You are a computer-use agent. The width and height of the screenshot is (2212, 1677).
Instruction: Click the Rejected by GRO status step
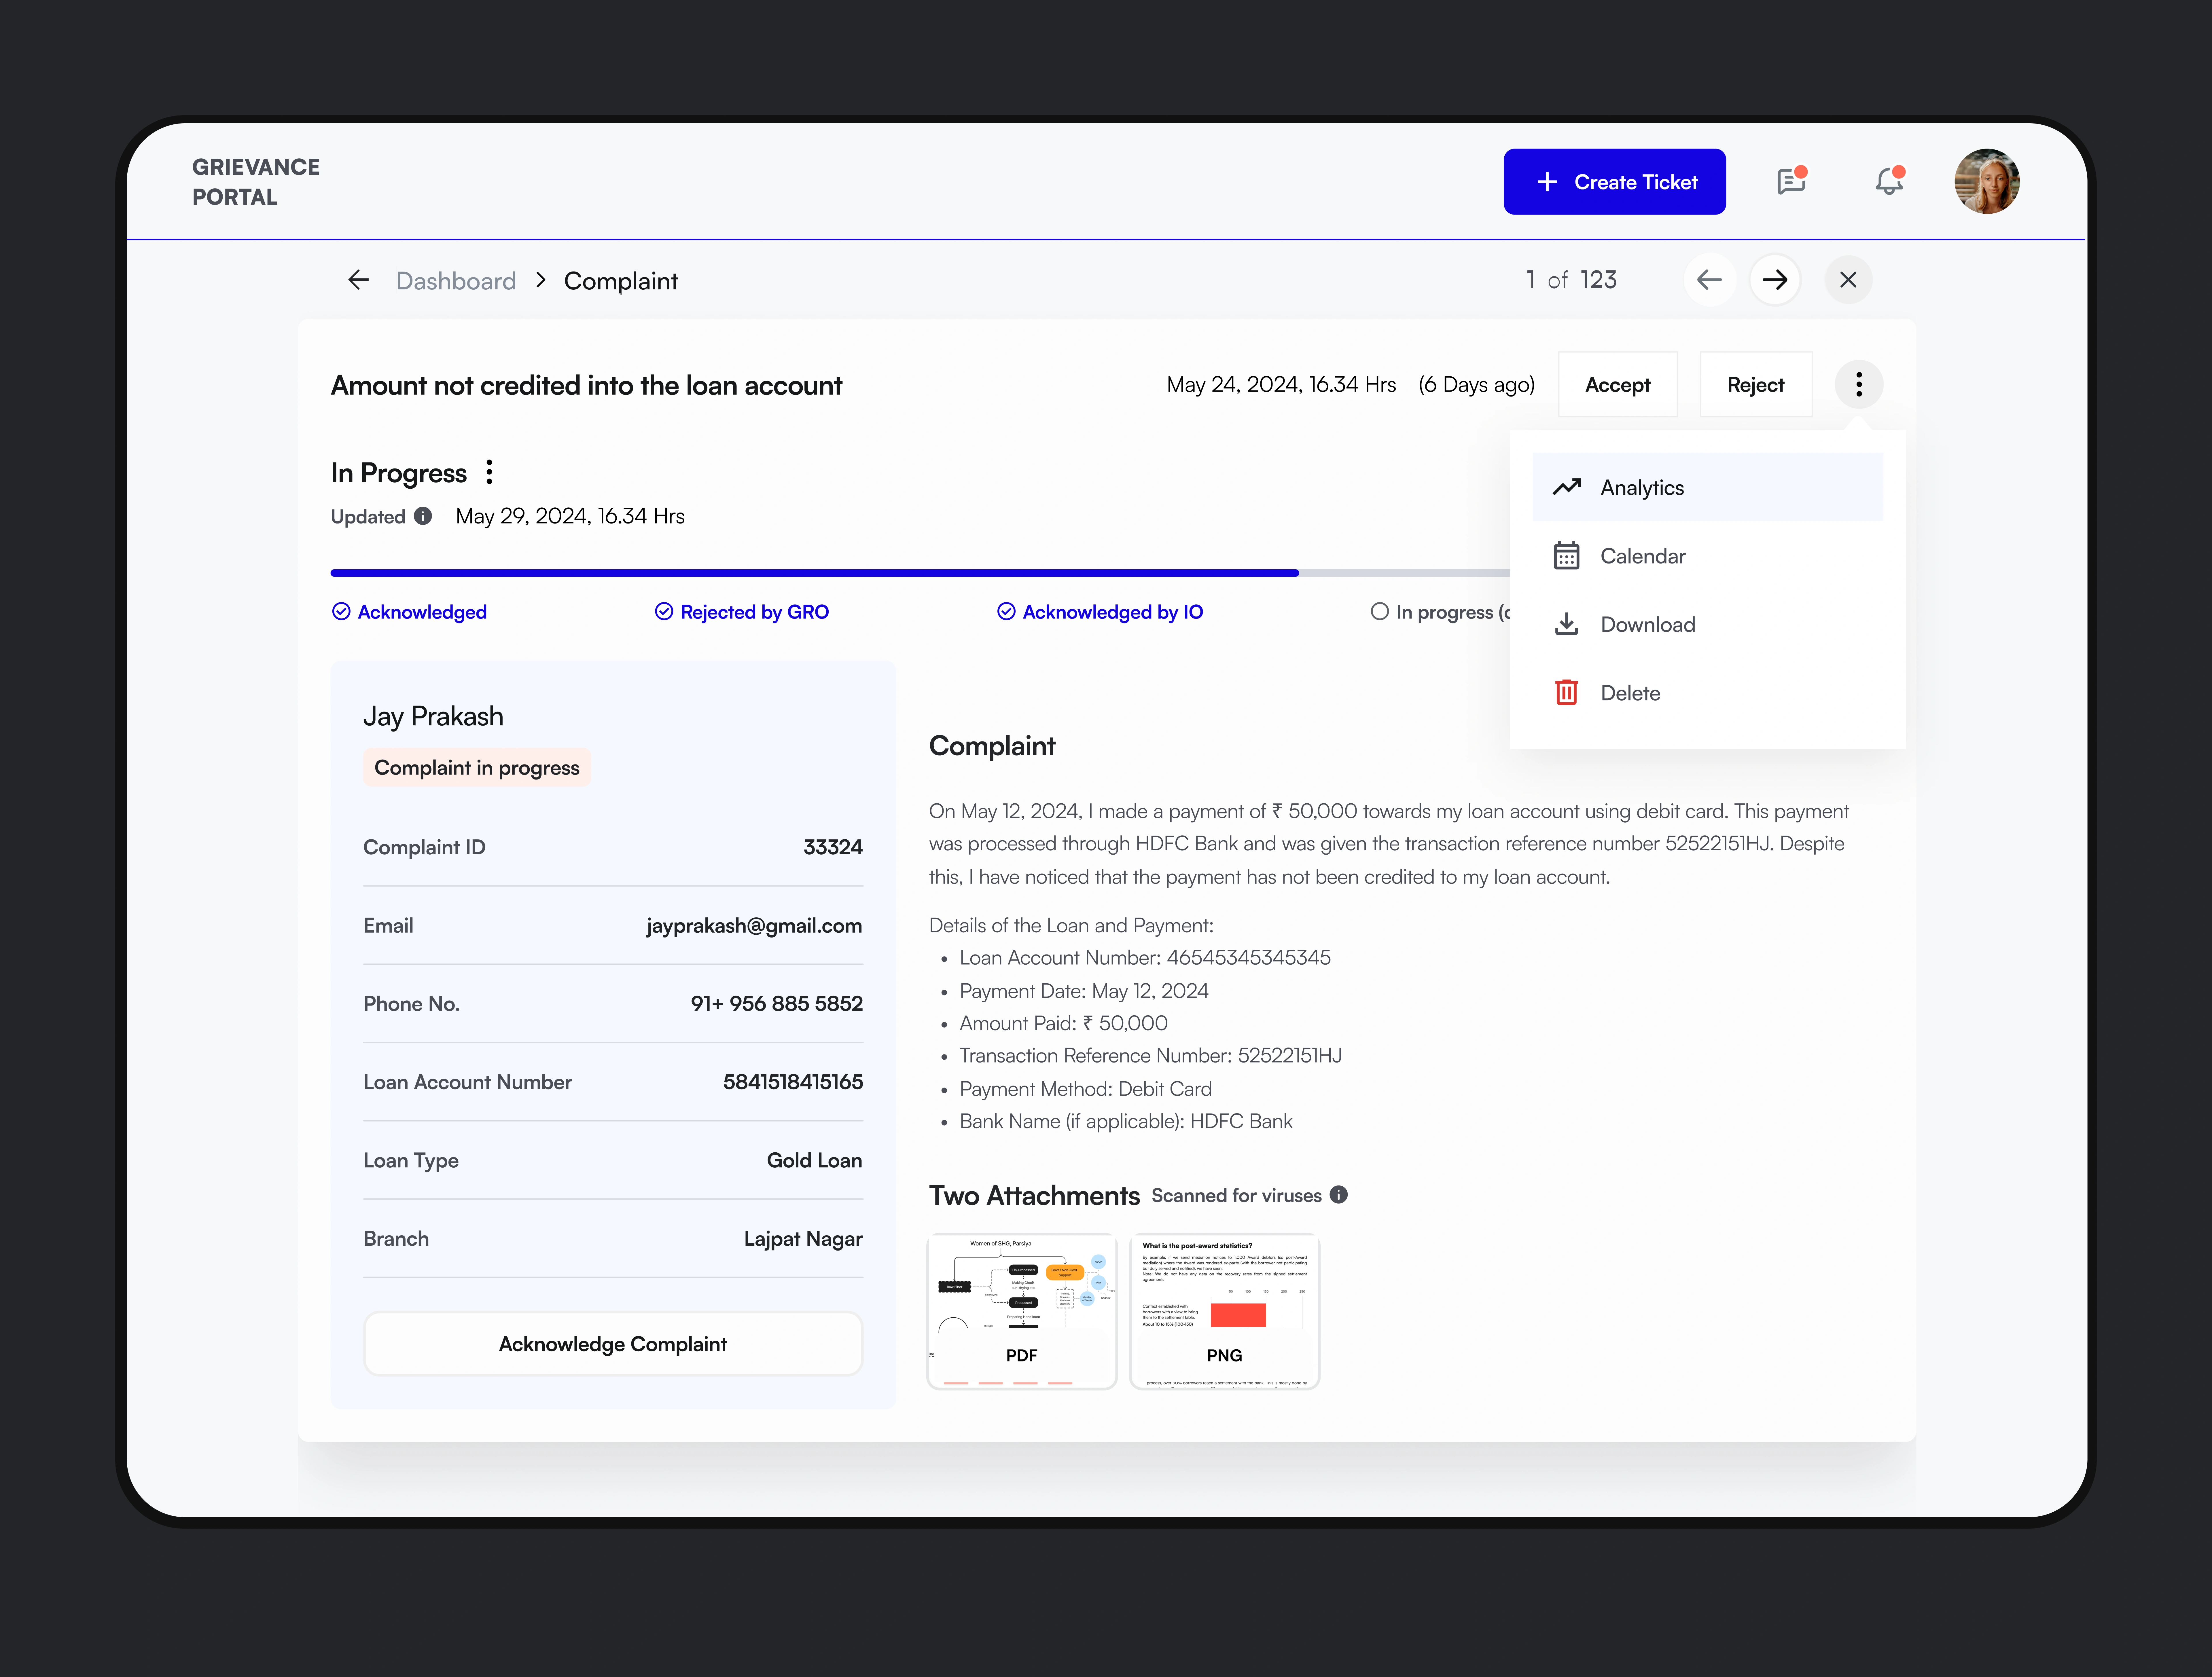click(742, 612)
